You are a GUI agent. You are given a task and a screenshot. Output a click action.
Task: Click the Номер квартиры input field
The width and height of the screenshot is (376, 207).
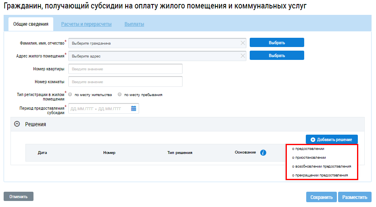(125, 69)
